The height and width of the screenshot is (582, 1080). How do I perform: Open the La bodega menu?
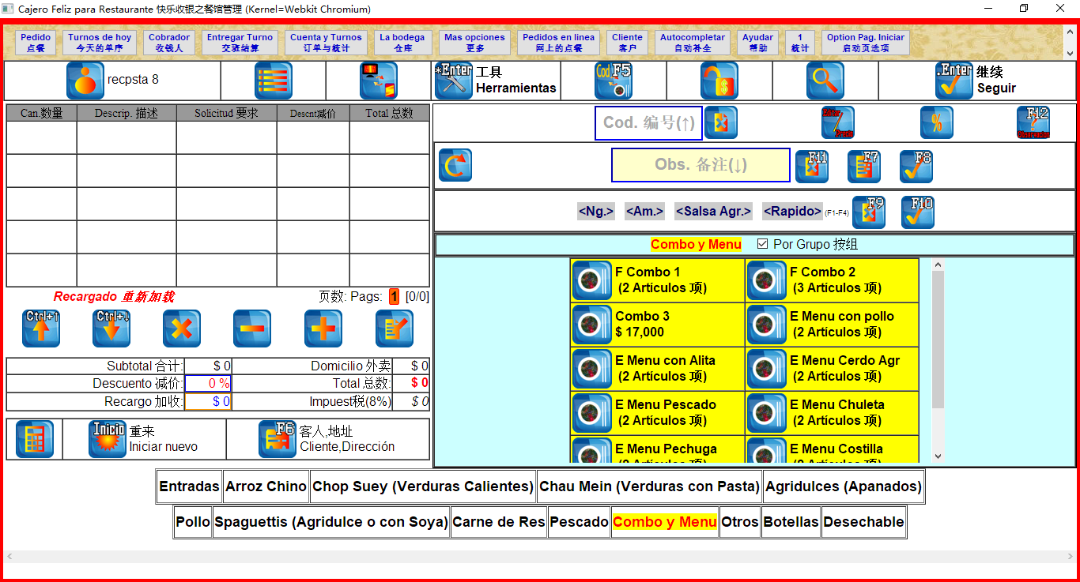(x=402, y=43)
